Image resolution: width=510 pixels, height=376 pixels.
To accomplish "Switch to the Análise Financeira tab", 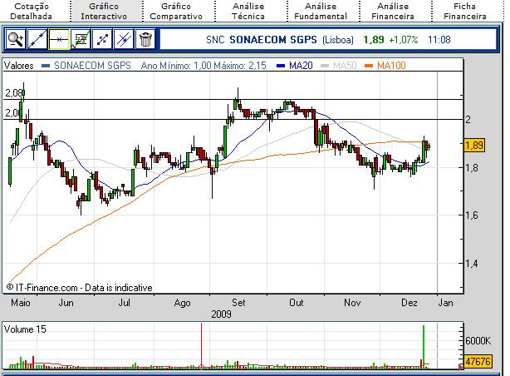I will 393,11.
